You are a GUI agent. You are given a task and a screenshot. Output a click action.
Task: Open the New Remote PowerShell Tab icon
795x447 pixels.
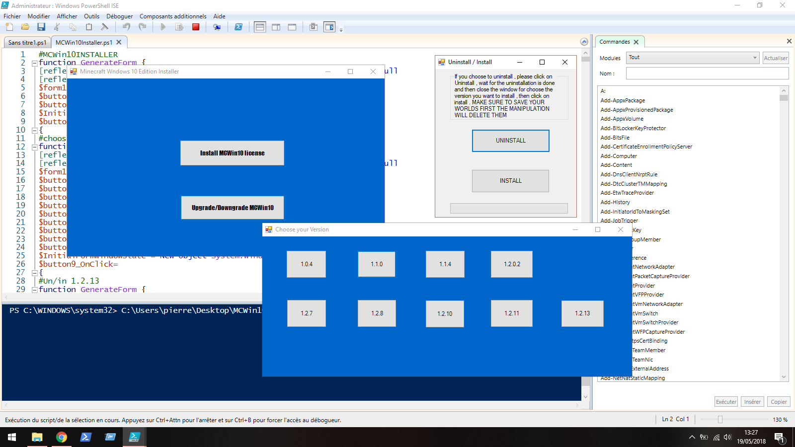tap(217, 27)
